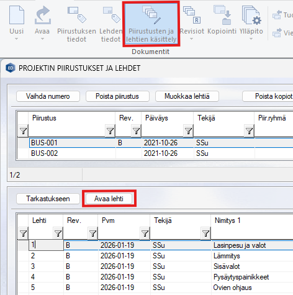Open the Avaa ribbon icon

click(x=42, y=15)
